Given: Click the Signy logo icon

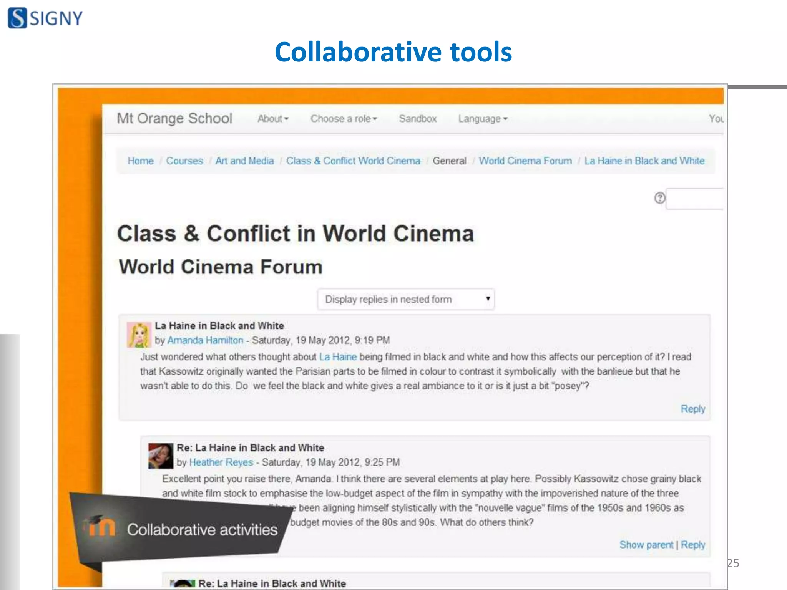Looking at the screenshot, I should coord(17,18).
